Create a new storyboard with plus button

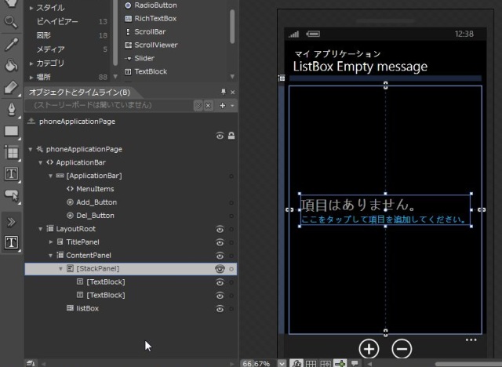(x=223, y=105)
